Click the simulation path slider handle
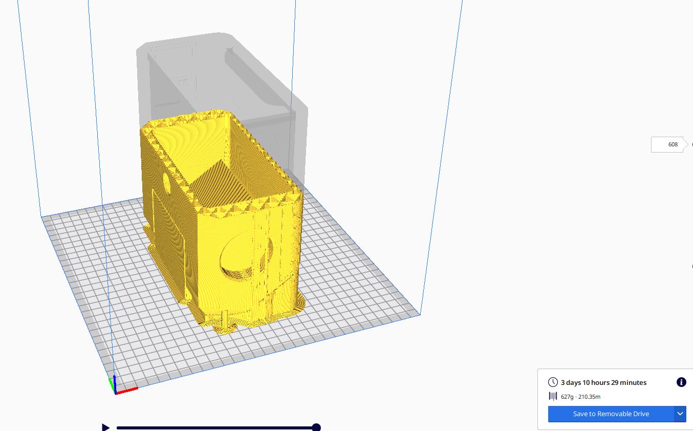 tap(316, 427)
